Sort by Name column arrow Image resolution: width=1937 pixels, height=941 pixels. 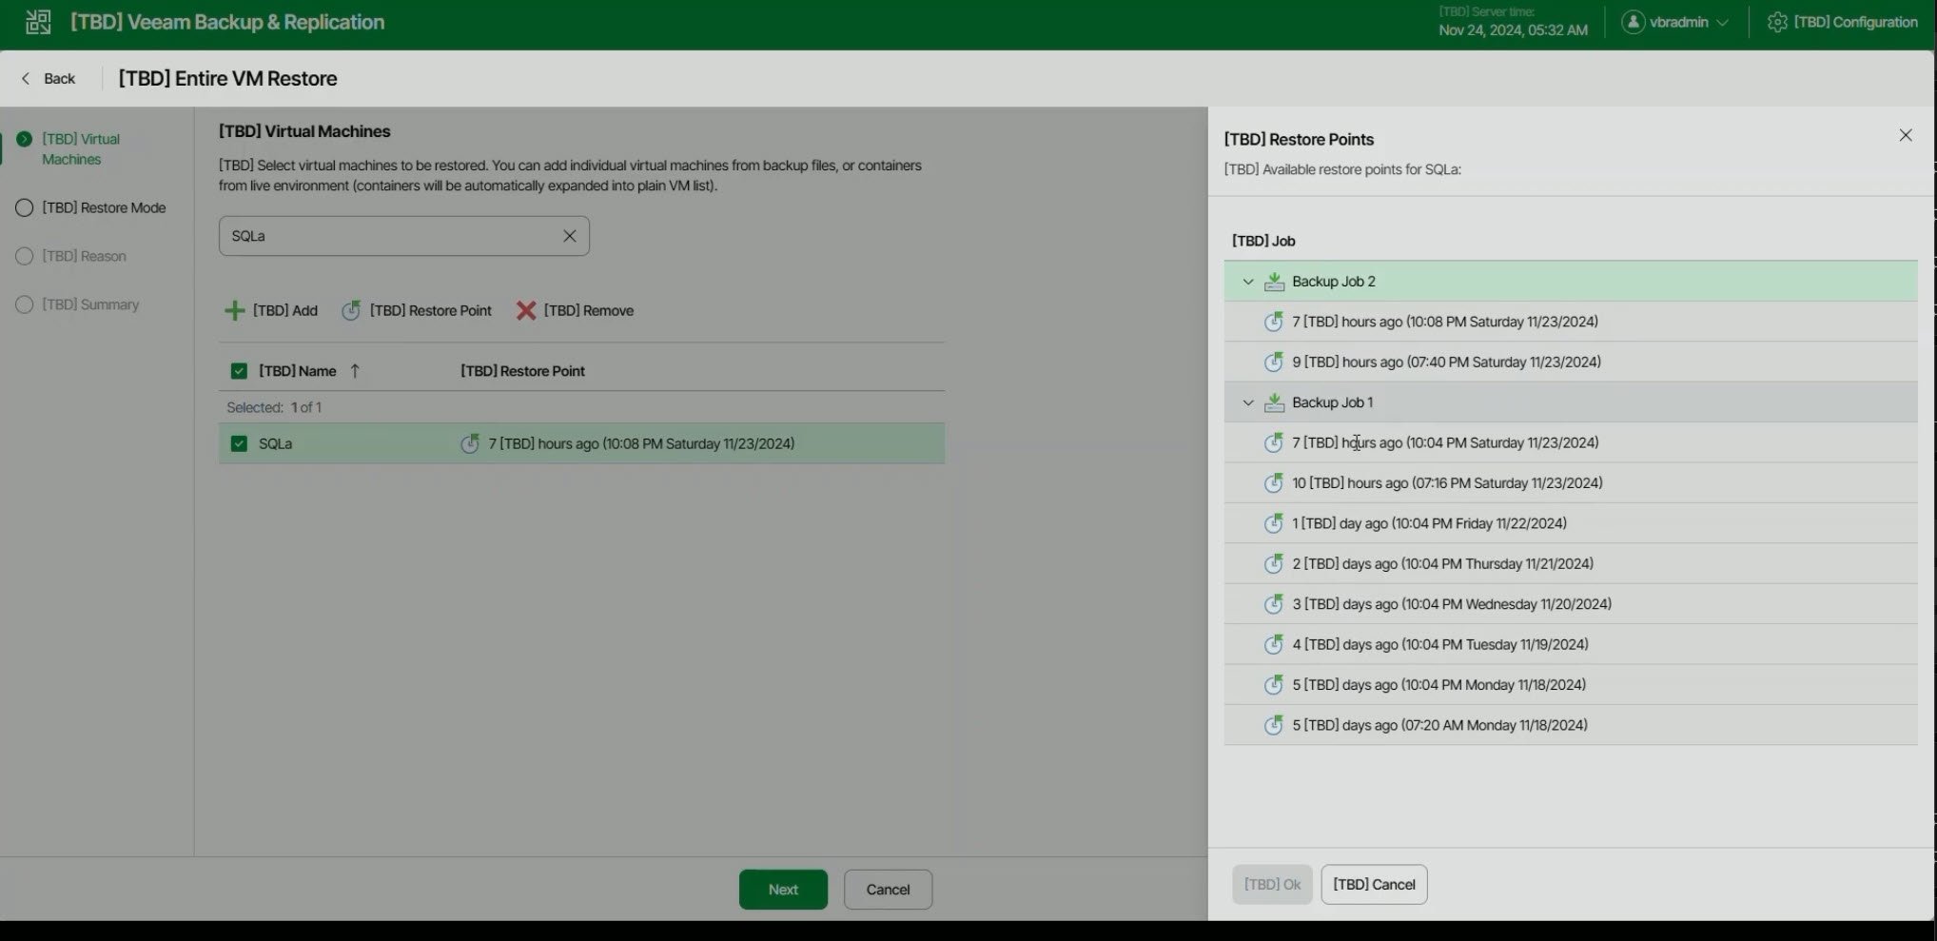(x=355, y=371)
